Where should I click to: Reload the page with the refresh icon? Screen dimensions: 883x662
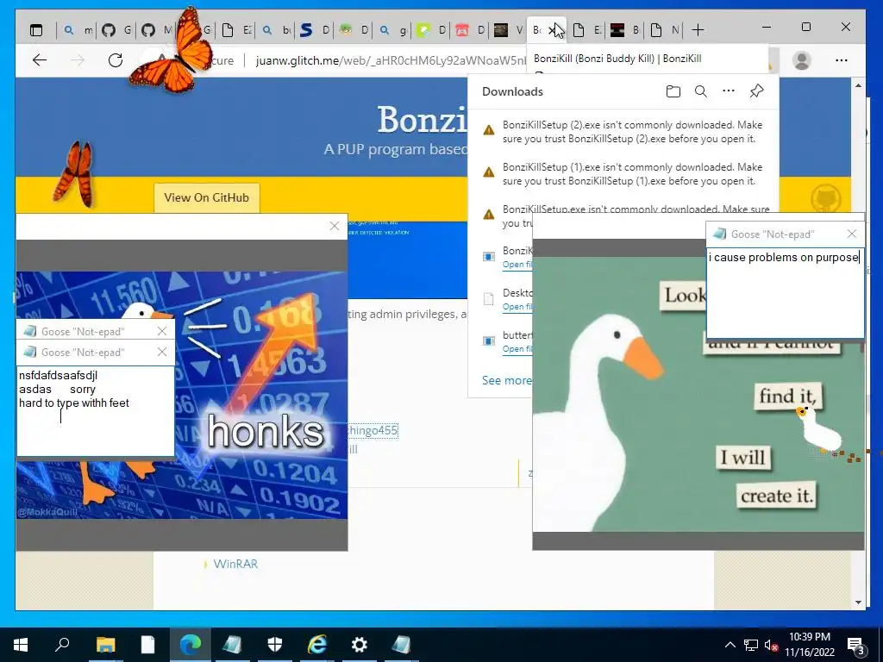116,60
